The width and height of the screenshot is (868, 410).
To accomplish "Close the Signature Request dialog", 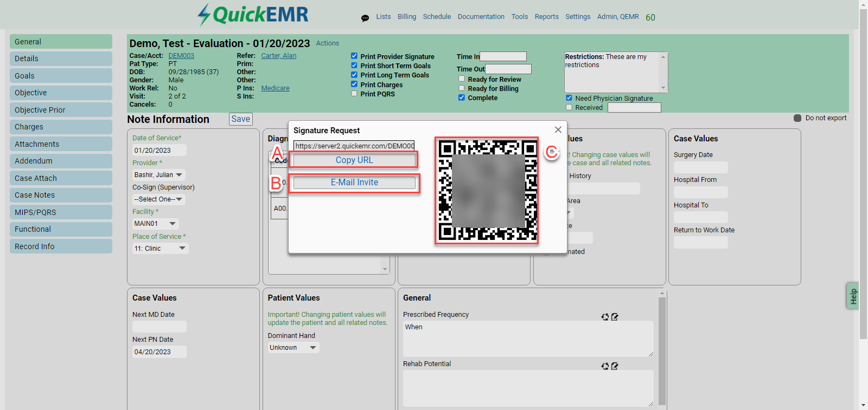I will (558, 130).
